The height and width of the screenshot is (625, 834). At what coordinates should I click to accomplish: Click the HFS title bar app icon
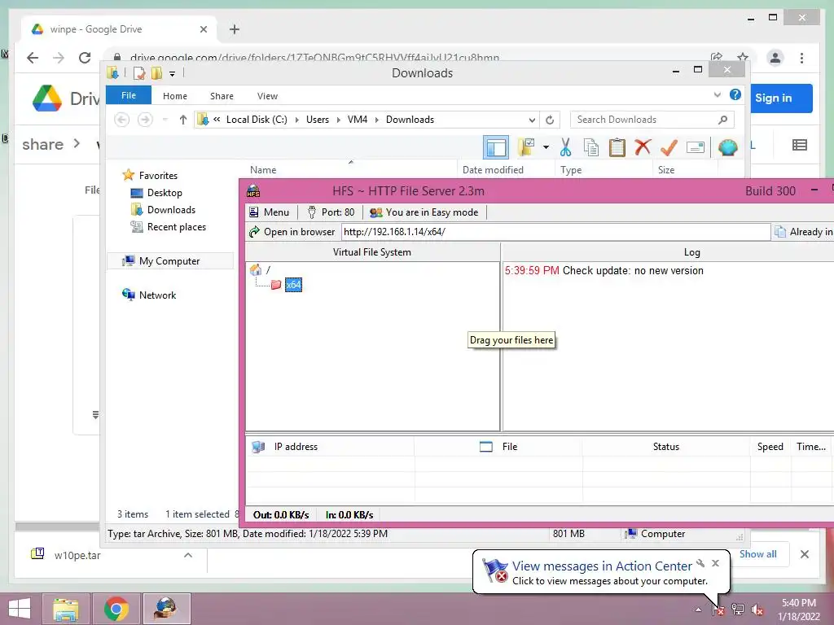[x=254, y=190]
